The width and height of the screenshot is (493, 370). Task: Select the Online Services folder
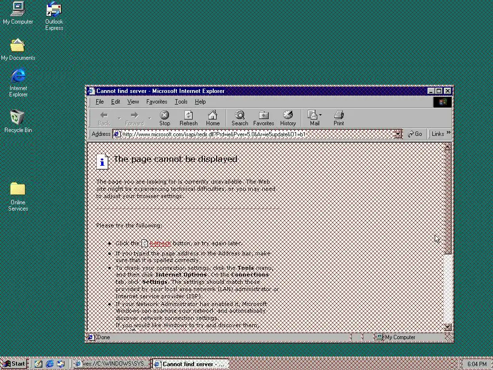[x=18, y=197]
